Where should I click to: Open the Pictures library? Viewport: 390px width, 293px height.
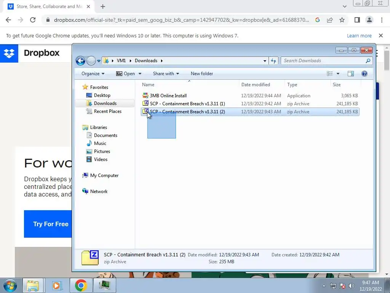[x=102, y=151]
